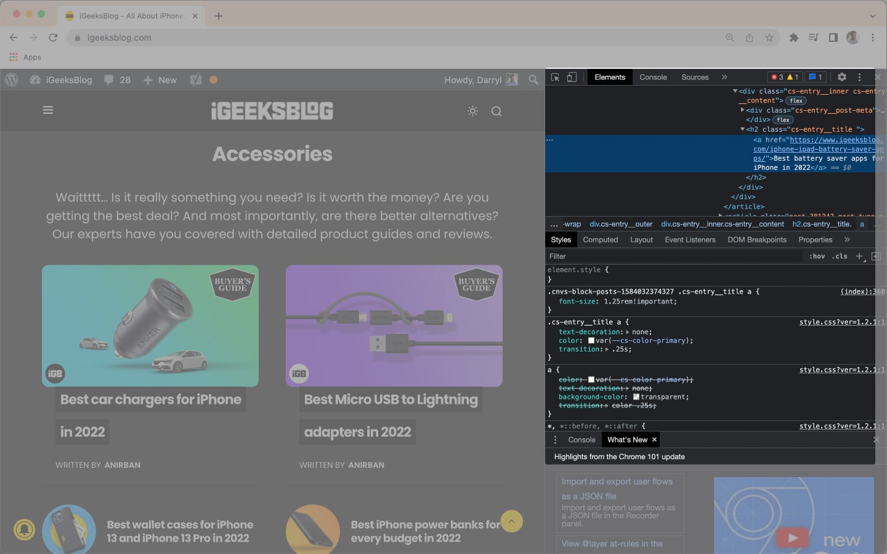Screen dimensions: 887x554
Task: Collapse the cs-entry__inner div node
Action: (x=735, y=91)
